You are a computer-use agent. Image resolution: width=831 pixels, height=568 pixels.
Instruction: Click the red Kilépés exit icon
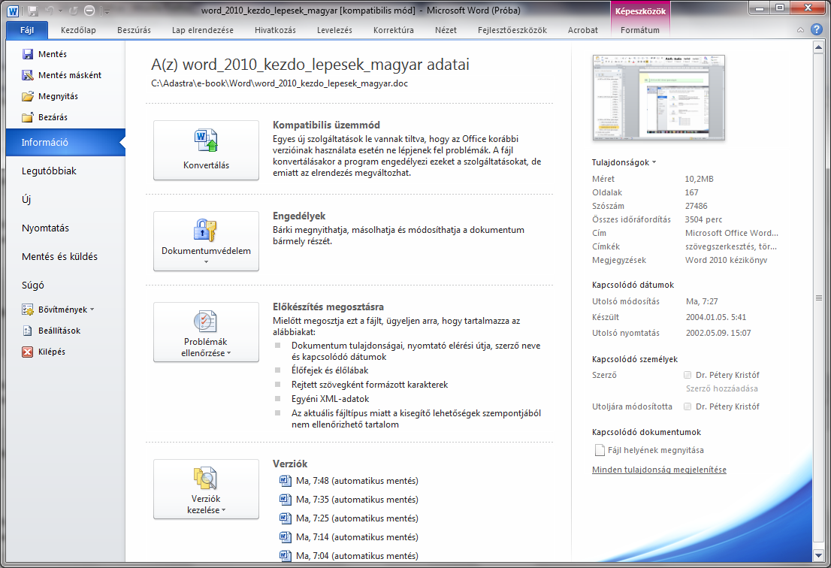[28, 352]
